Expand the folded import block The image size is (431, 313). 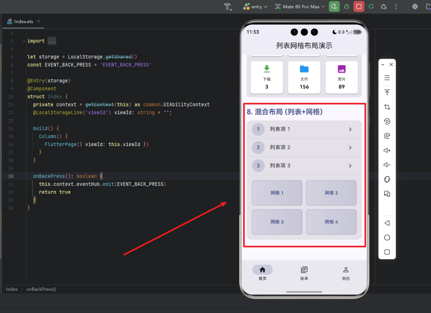click(x=24, y=41)
